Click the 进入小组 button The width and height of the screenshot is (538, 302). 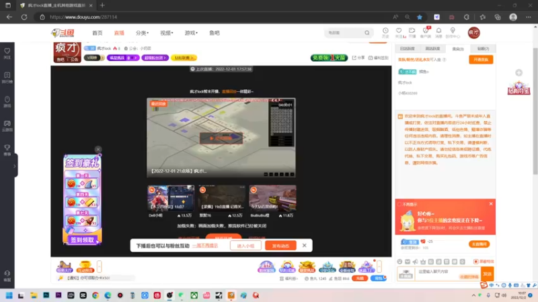[245, 246]
